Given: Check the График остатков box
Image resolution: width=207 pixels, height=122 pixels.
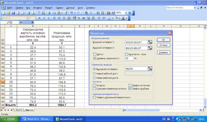Looking at the screenshot, I should tap(130, 85).
